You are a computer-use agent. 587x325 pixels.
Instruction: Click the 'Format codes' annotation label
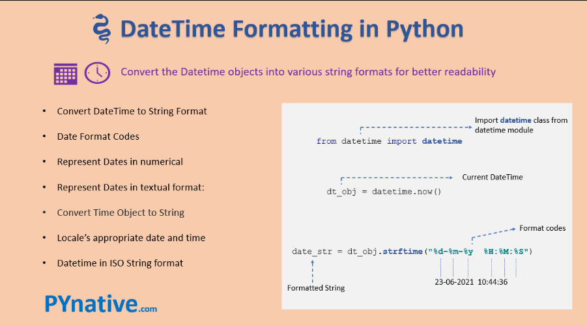coord(543,228)
